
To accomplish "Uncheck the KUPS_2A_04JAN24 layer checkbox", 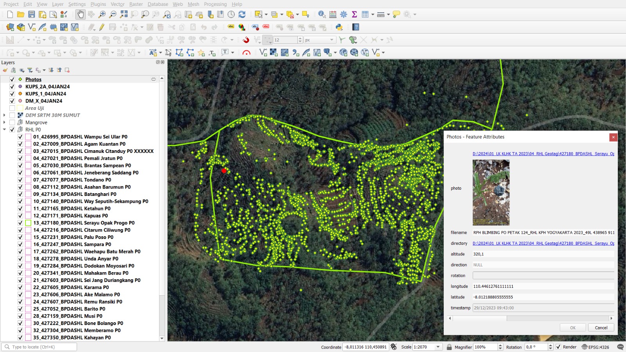I will click(x=12, y=86).
